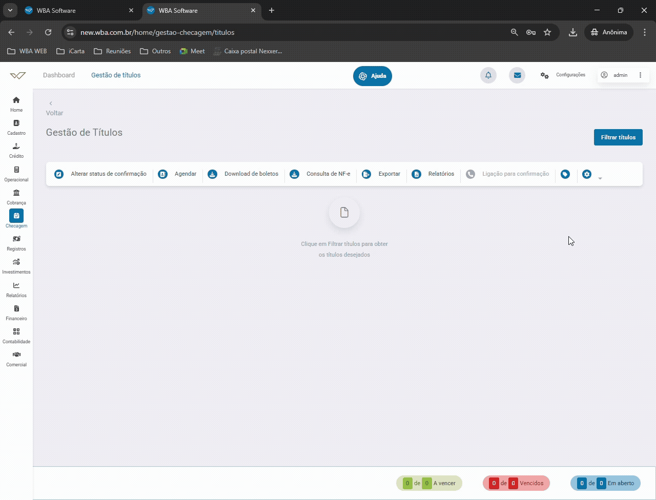This screenshot has height=500, width=656.
Task: Click the A vencer counter badge
Action: [x=429, y=483]
